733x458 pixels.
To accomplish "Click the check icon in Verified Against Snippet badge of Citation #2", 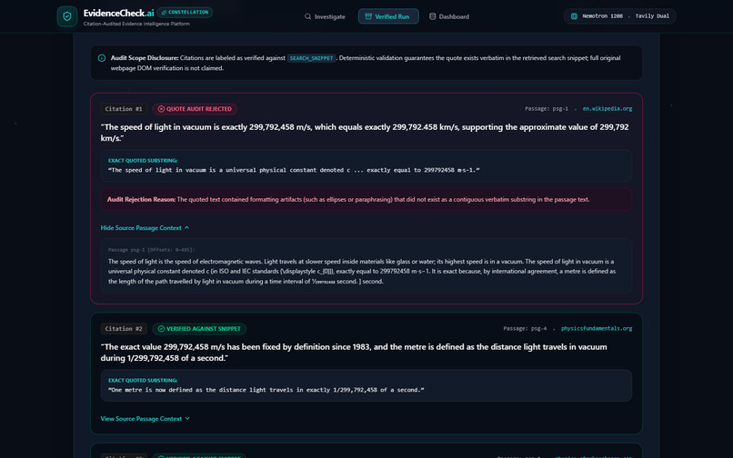I will pos(161,329).
